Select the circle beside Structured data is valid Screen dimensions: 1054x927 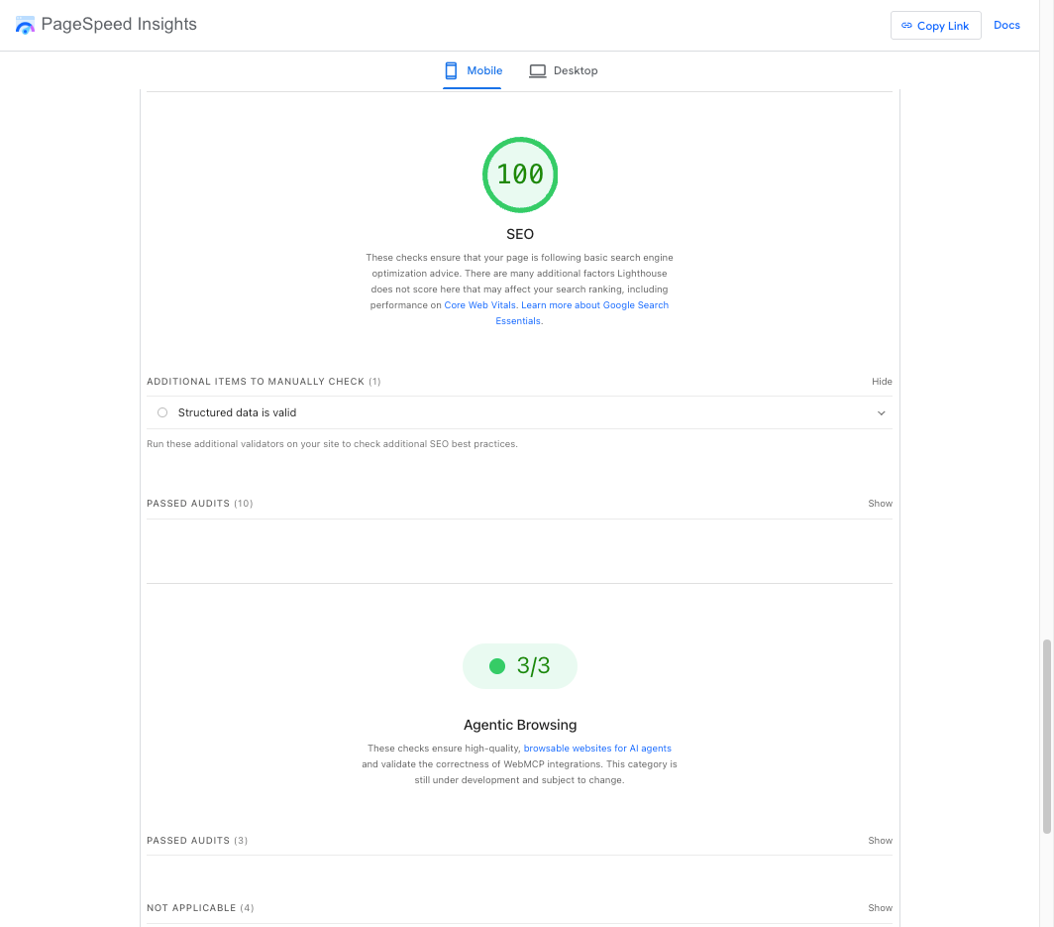[162, 412]
